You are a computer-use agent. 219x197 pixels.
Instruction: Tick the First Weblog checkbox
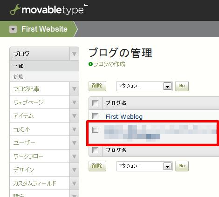coord(95,116)
